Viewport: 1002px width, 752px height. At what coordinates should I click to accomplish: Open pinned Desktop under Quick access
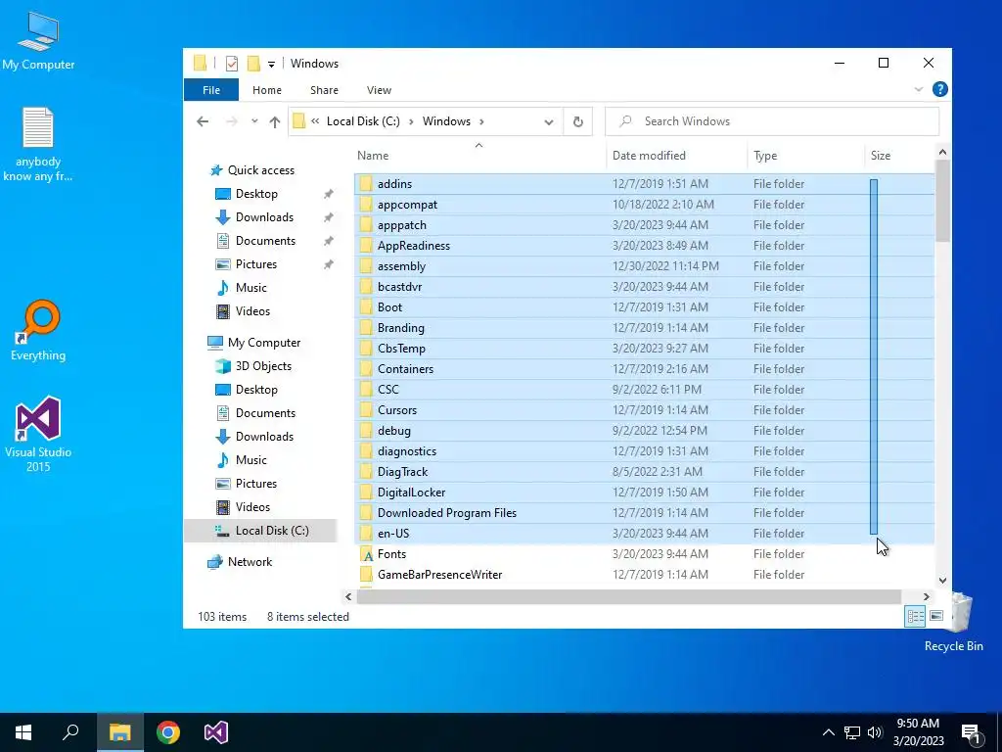(256, 194)
